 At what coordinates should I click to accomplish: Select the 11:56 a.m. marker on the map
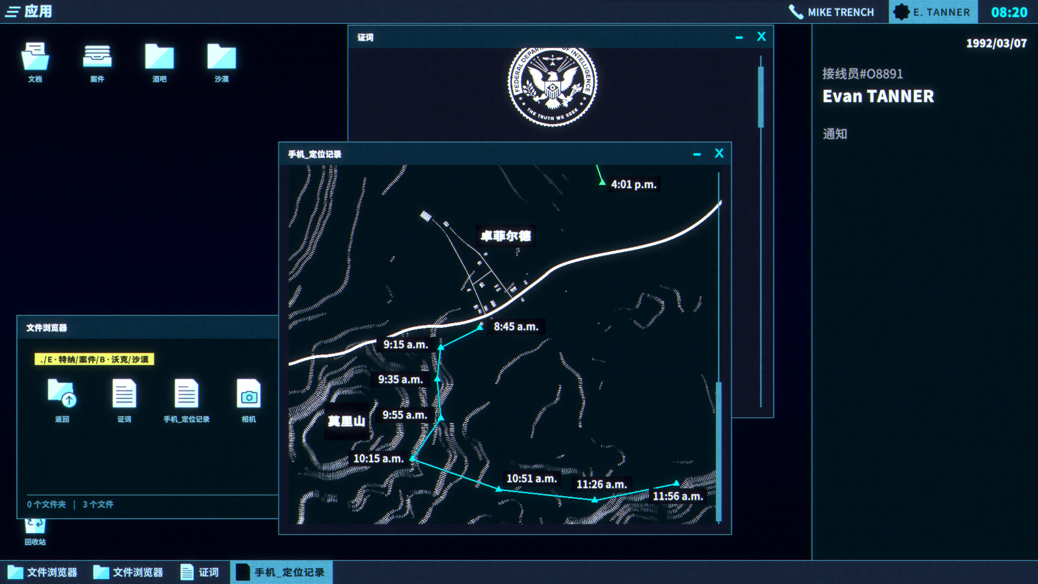677,481
